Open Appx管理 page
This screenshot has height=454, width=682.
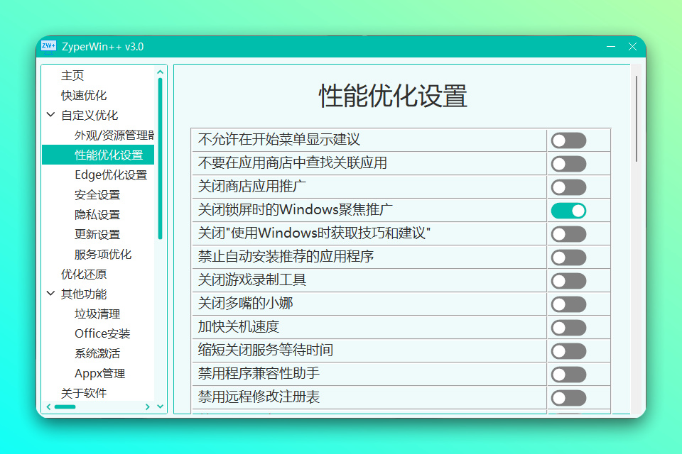[99, 374]
